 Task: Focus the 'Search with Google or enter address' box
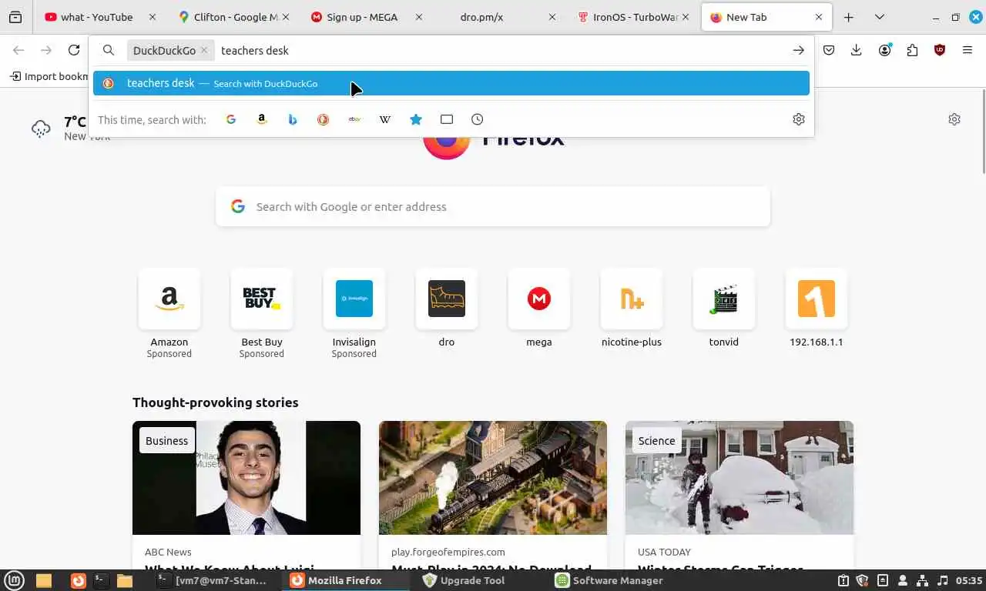[493, 206]
